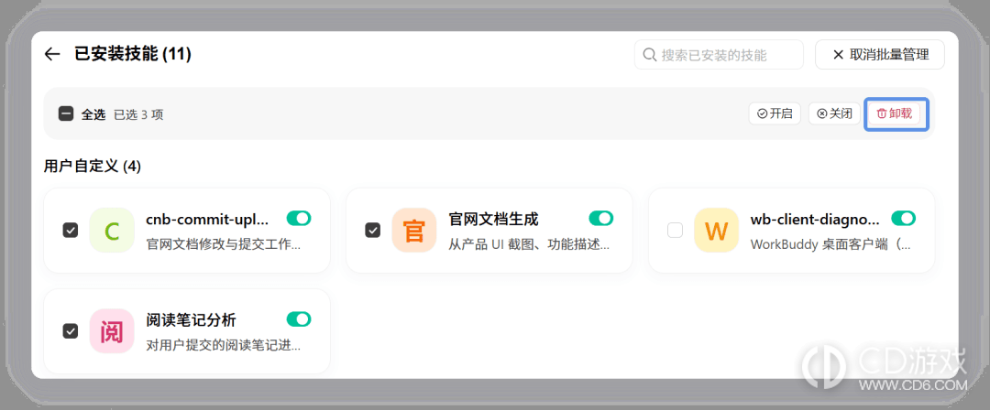The height and width of the screenshot is (410, 990).
Task: Click the 开启 enable button
Action: click(775, 113)
